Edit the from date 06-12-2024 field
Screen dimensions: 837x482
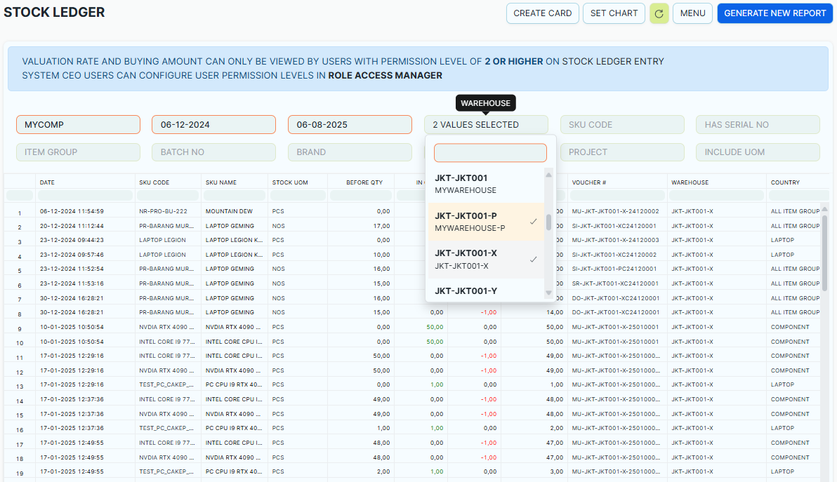pos(214,125)
